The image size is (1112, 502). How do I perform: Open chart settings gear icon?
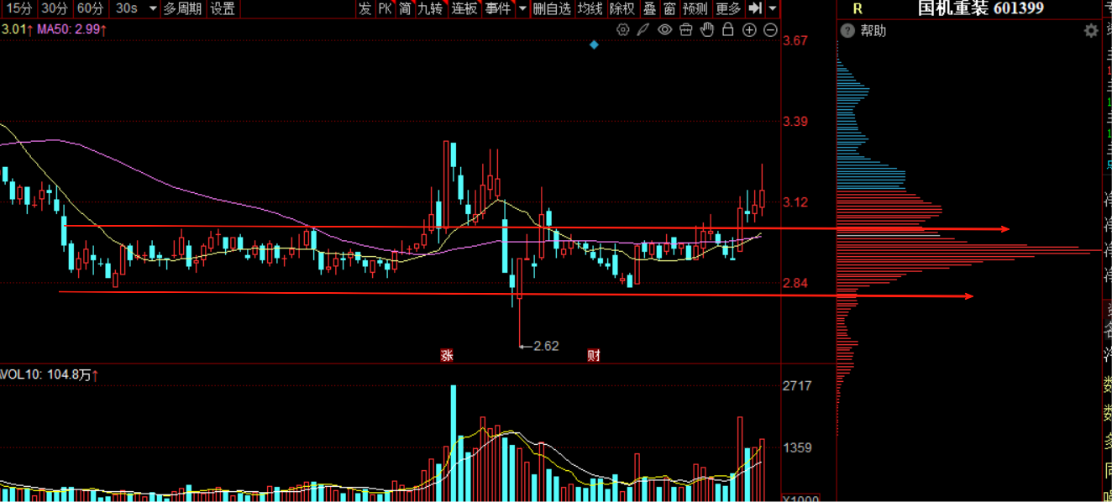(623, 29)
